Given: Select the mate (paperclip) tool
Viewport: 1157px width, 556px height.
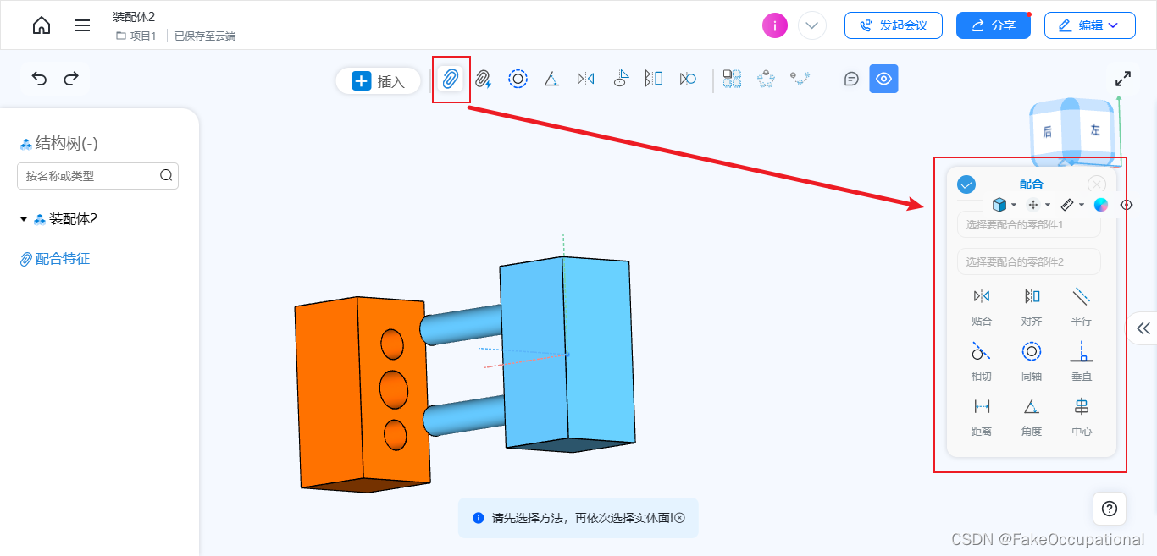Looking at the screenshot, I should pyautogui.click(x=451, y=80).
